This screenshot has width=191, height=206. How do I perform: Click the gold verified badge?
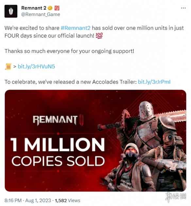[x=50, y=8]
